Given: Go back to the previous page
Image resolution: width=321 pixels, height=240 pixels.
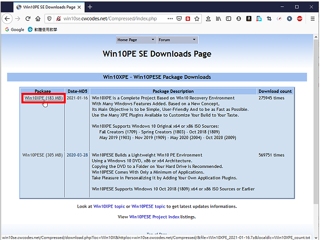Looking at the screenshot, I should pos(7,19).
